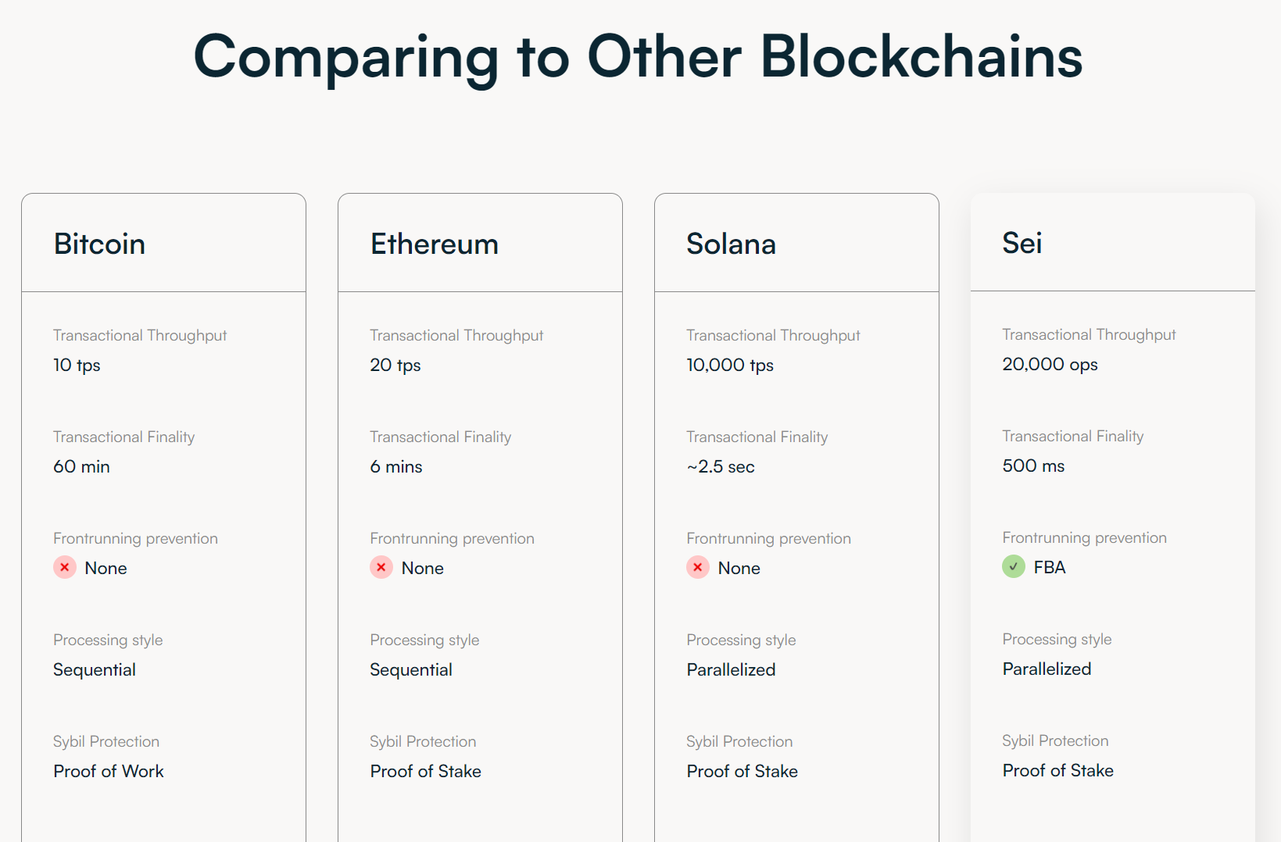Screen dimensions: 1281x842
Task: Click the page title Comparing to Other Blockchains
Action: (x=638, y=57)
